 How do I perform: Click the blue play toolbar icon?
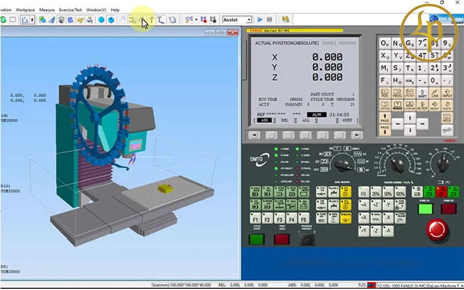pos(260,20)
